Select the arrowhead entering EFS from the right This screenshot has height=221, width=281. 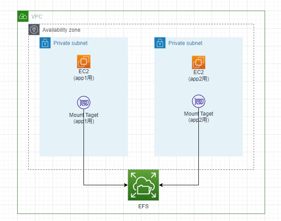coord(161,185)
